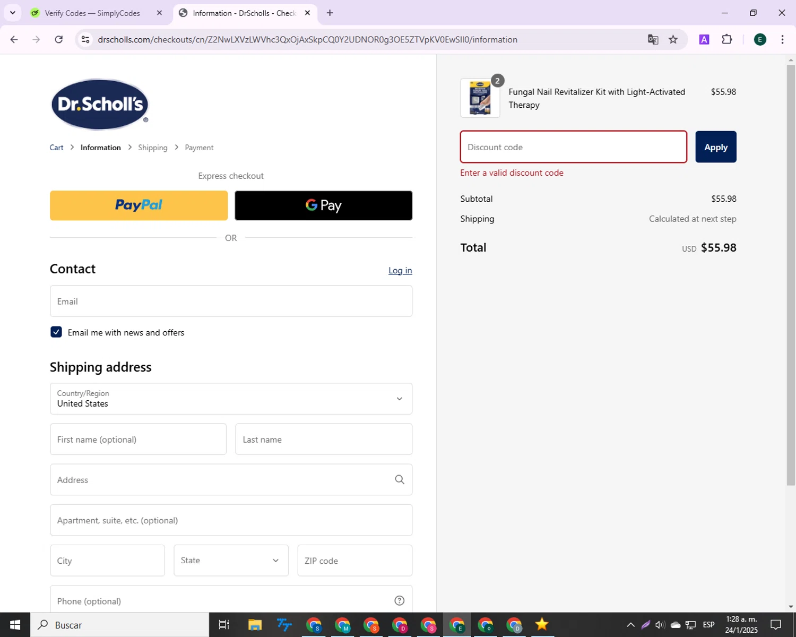796x637 pixels.
Task: Click the Shipping breadcrumb step
Action: [153, 148]
